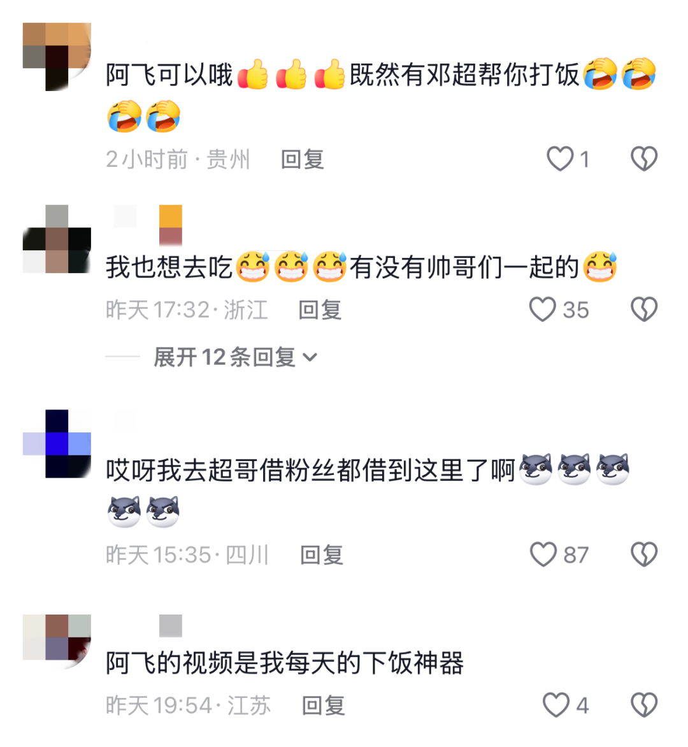This screenshot has width=688, height=747.
Task: Open avatar of 我也想去吃 commenter
Action: (x=57, y=239)
